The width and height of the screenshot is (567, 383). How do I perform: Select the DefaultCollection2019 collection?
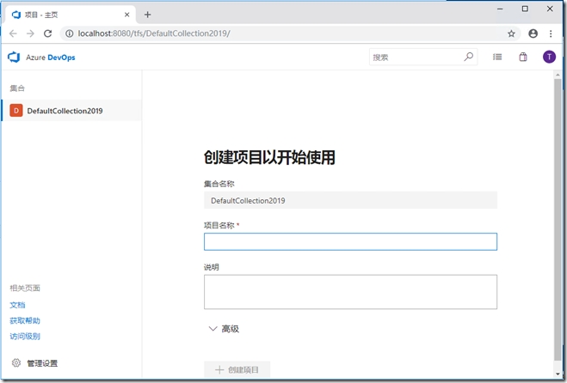click(x=65, y=111)
